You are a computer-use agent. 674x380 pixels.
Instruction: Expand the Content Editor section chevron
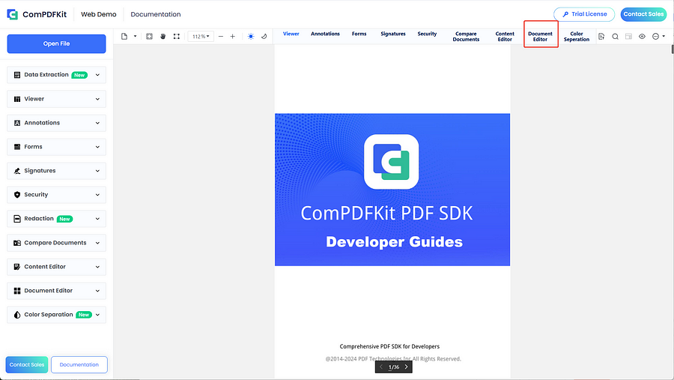(97, 267)
